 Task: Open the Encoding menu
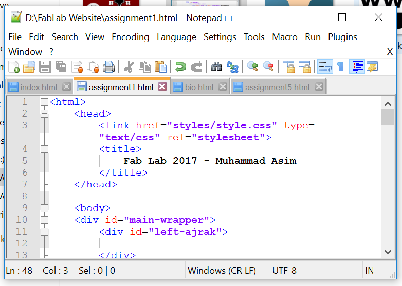point(131,37)
